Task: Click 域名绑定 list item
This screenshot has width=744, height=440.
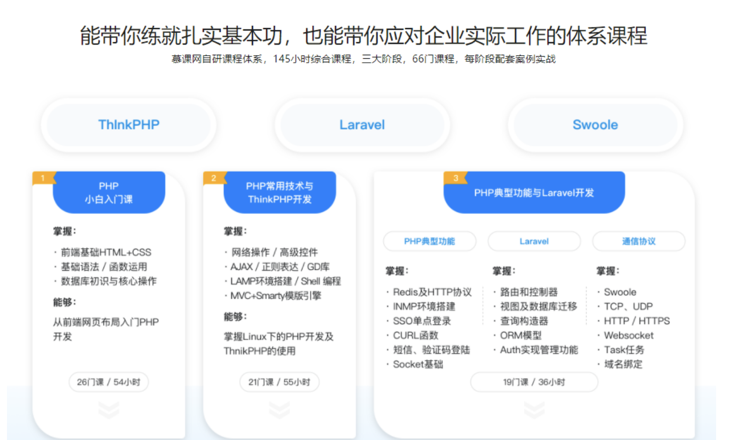Action: click(x=623, y=364)
